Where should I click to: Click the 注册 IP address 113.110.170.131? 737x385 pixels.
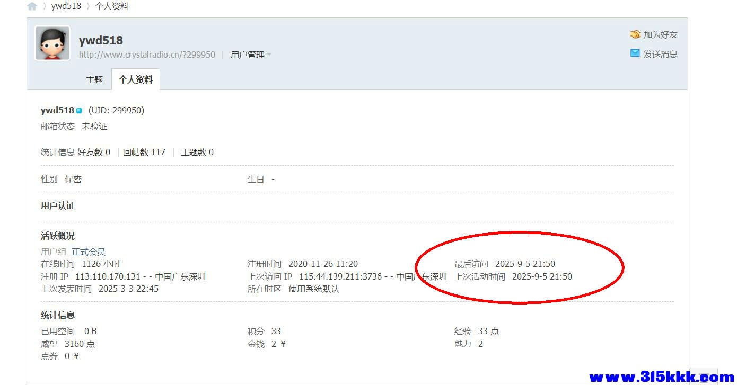click(x=108, y=276)
